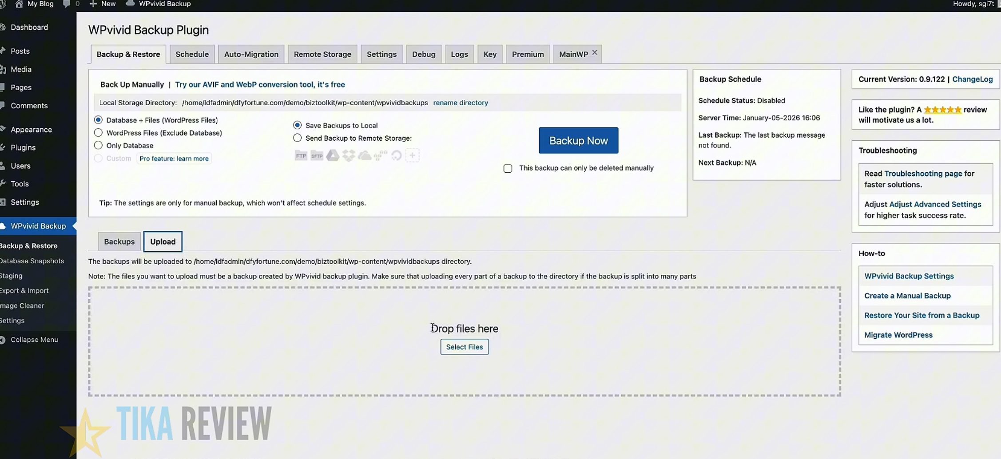Select the Google Drive storage icon
This screenshot has width=1001, height=459.
(x=333, y=155)
